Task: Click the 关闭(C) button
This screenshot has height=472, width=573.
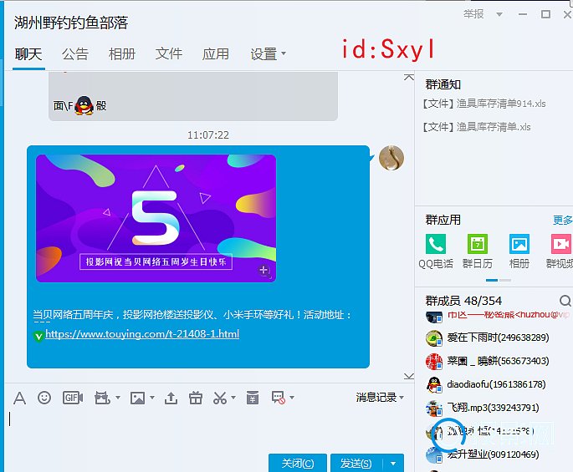Action: pos(298,464)
